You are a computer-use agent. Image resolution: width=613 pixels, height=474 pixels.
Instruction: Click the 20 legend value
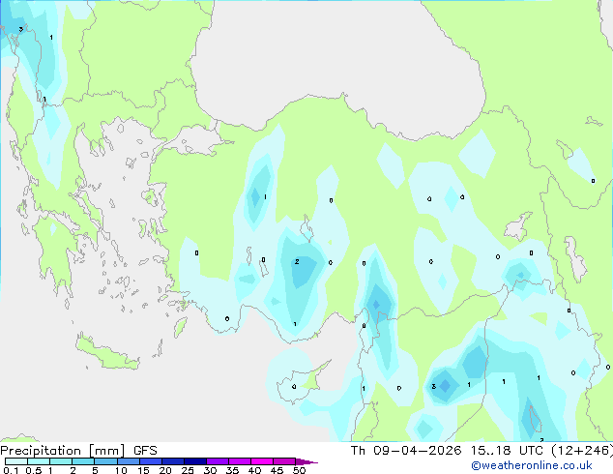165,470
